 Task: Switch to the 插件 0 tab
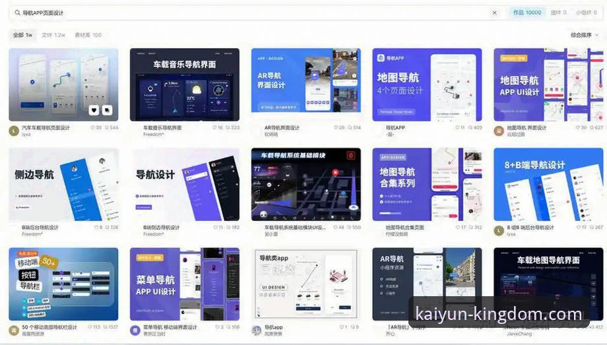[x=558, y=13]
